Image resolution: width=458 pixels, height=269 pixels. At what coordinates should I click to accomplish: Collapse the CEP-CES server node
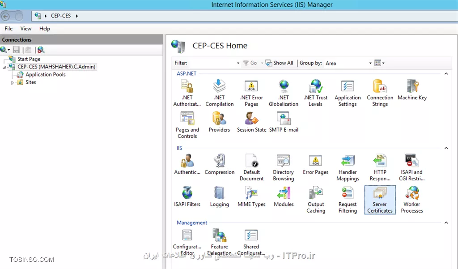pos(4,67)
